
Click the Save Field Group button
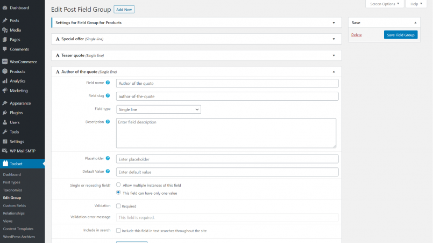pyautogui.click(x=401, y=35)
